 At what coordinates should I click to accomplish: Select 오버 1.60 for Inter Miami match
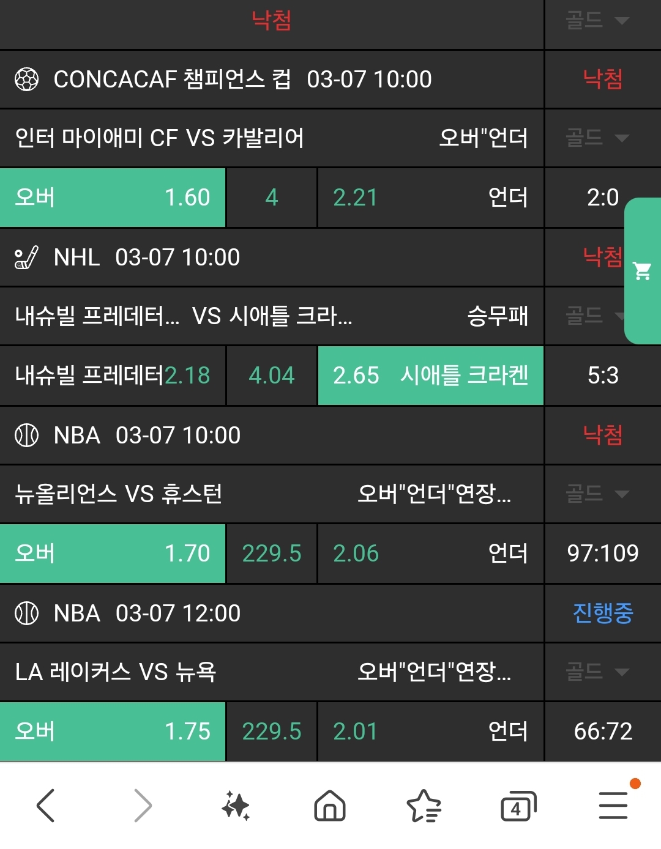113,198
